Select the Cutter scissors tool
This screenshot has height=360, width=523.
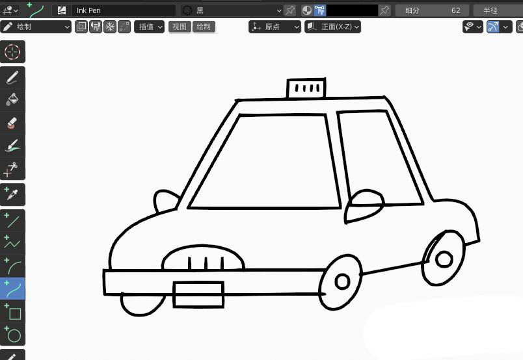pyautogui.click(x=12, y=168)
